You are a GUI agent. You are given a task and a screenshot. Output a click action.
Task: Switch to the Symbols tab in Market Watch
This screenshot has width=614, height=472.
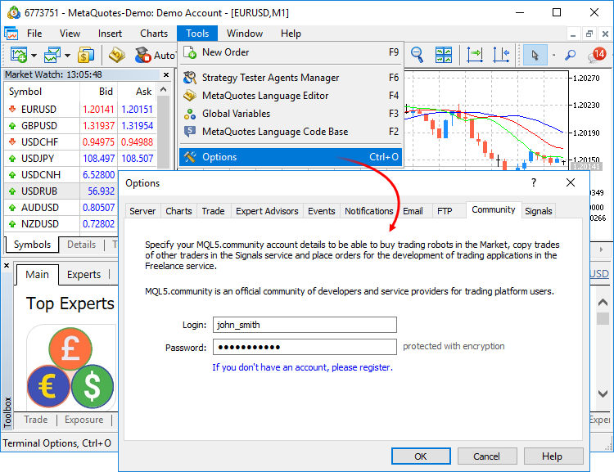pos(32,245)
